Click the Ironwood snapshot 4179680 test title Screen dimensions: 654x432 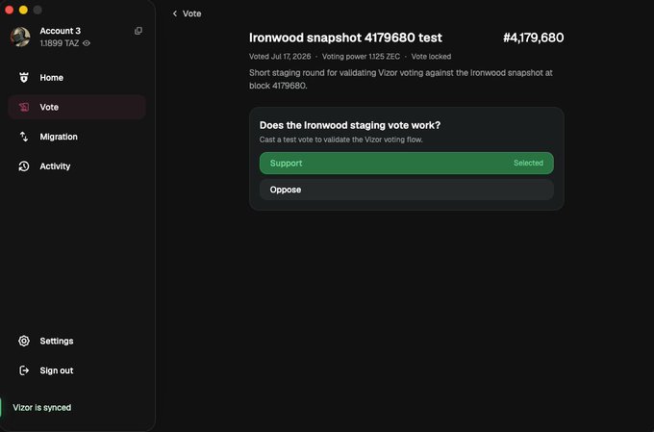click(x=345, y=38)
